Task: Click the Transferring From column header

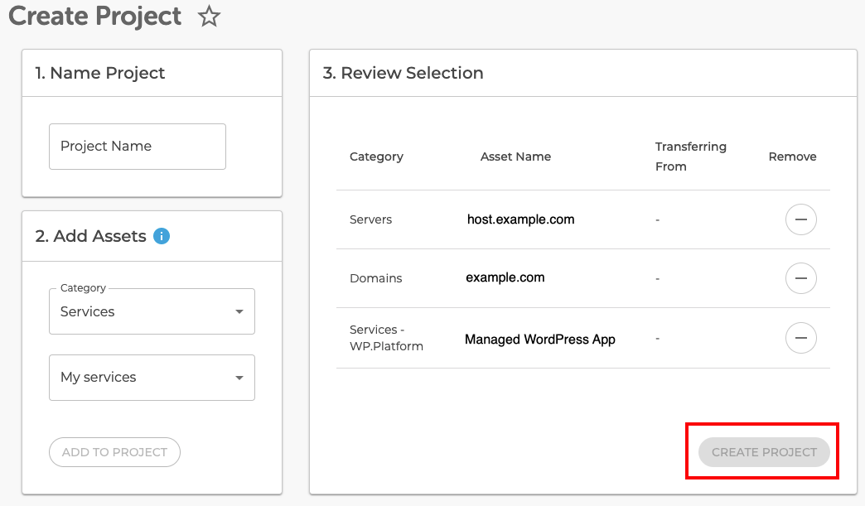Action: point(691,156)
